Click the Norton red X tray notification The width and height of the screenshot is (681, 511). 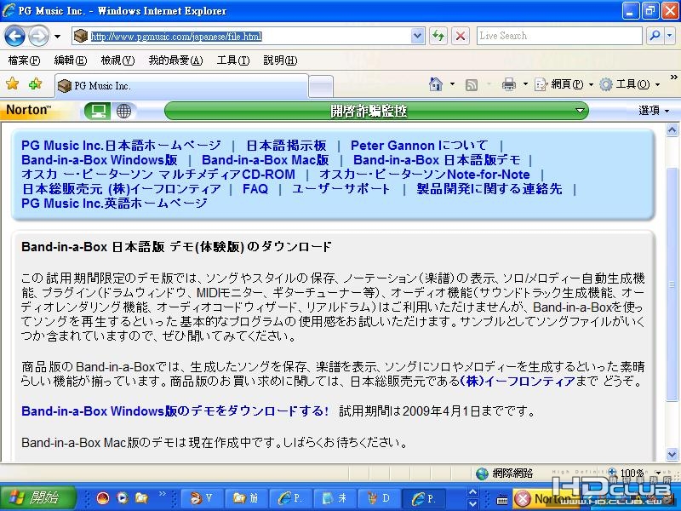coord(523,499)
